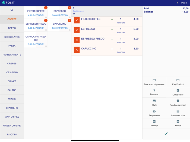
Task: Click the layers icon under Total items
Action: pyautogui.click(x=74, y=14)
